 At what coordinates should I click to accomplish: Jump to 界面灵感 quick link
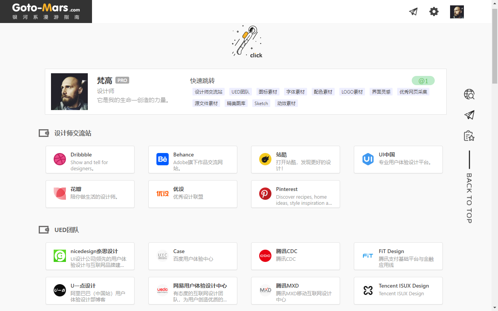[x=381, y=92]
